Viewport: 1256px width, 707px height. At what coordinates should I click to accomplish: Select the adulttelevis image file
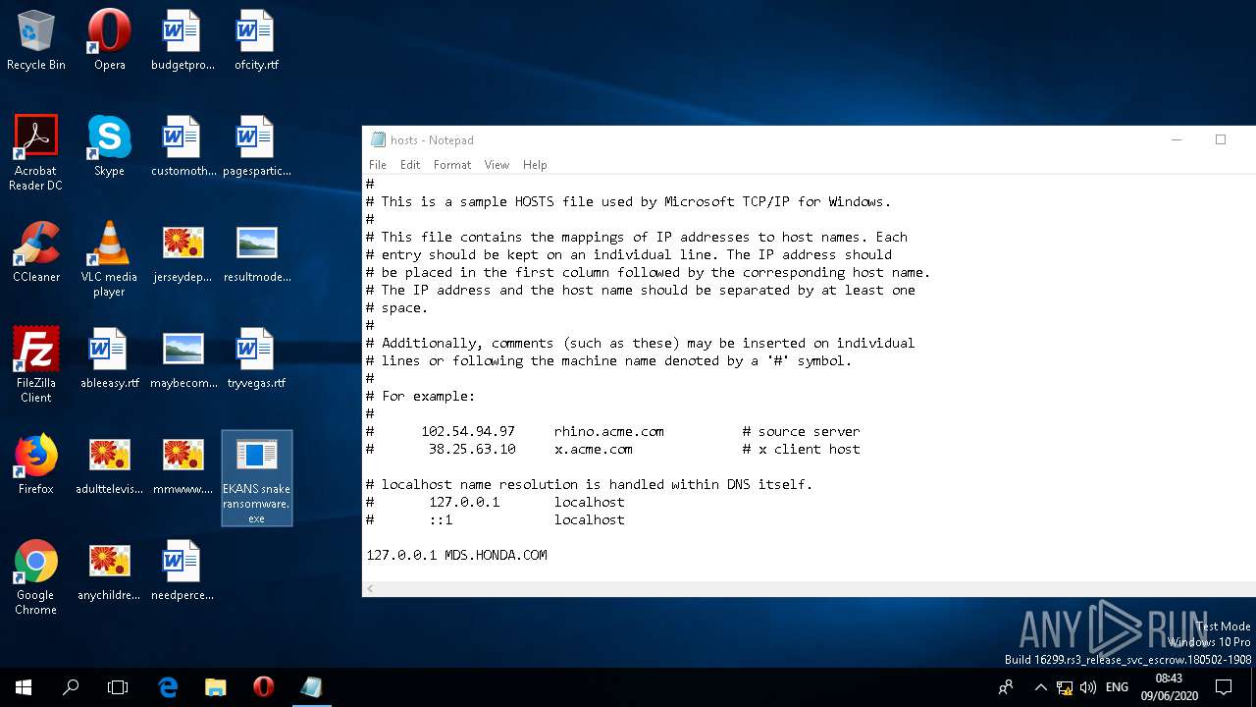coord(109,464)
